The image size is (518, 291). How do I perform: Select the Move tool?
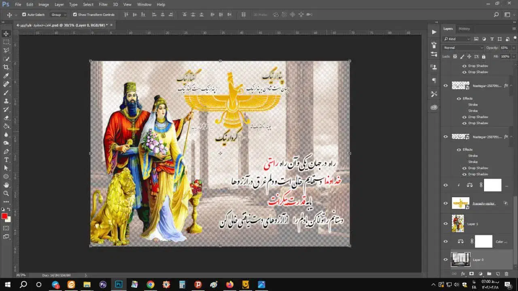pyautogui.click(x=6, y=34)
